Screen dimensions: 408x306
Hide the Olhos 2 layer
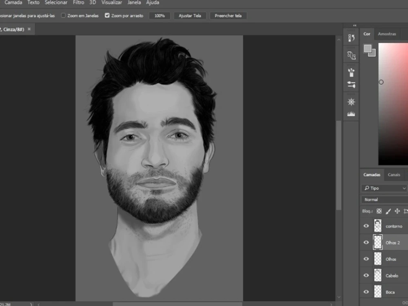[366, 242]
